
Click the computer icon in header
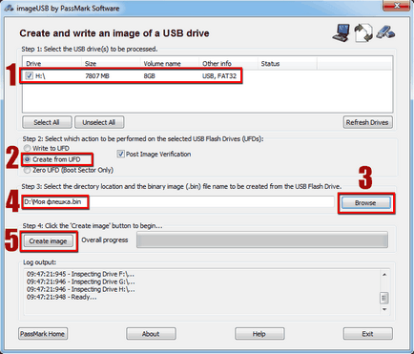pyautogui.click(x=342, y=32)
